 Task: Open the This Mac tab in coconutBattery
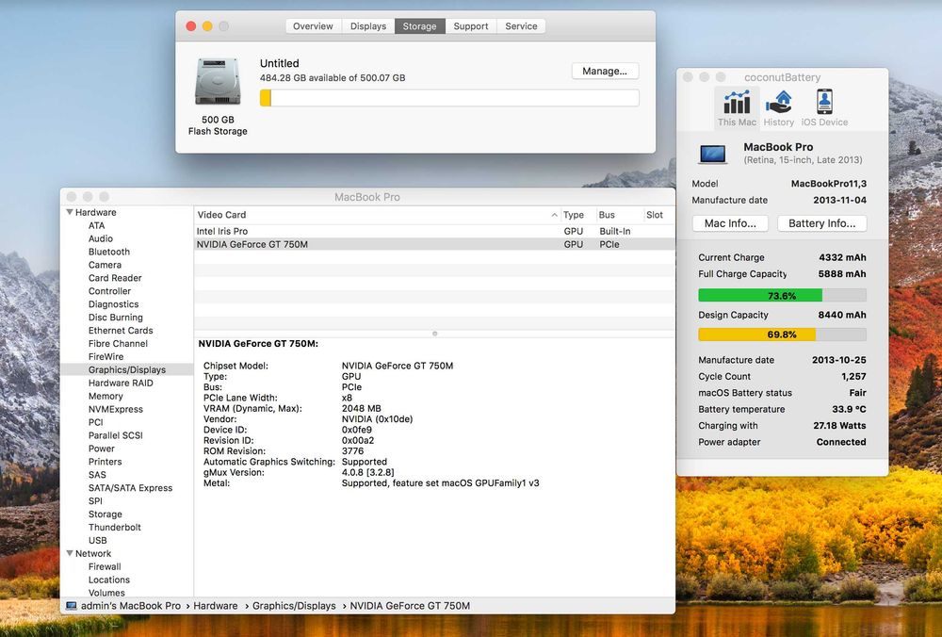click(737, 107)
